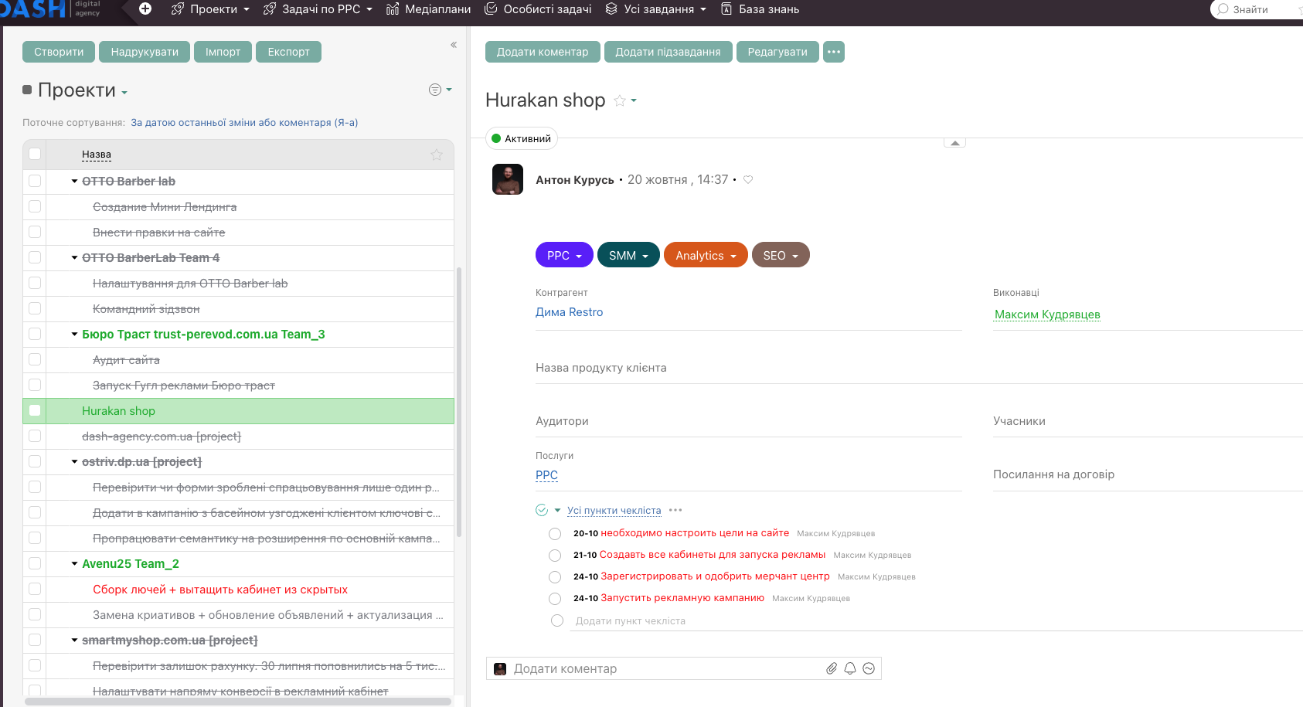This screenshot has width=1303, height=707.
Task: Open the Медіаплани menu item
Action: (x=428, y=9)
